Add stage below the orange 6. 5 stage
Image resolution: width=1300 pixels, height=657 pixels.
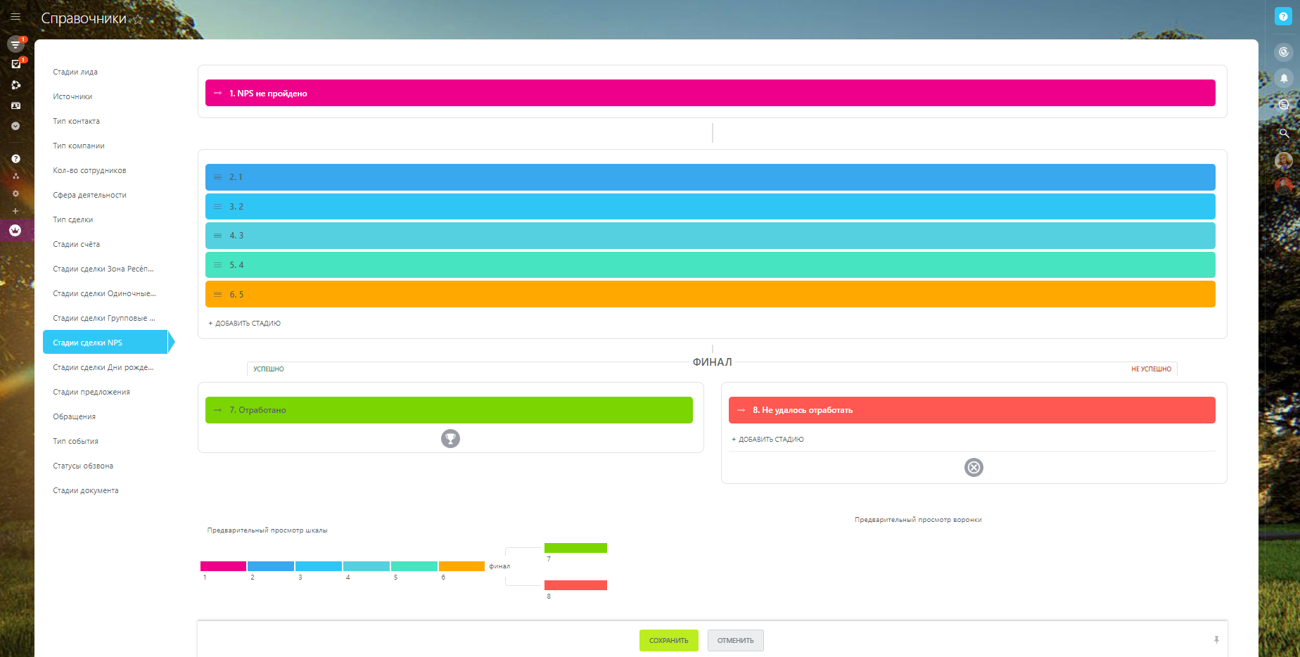tap(244, 324)
